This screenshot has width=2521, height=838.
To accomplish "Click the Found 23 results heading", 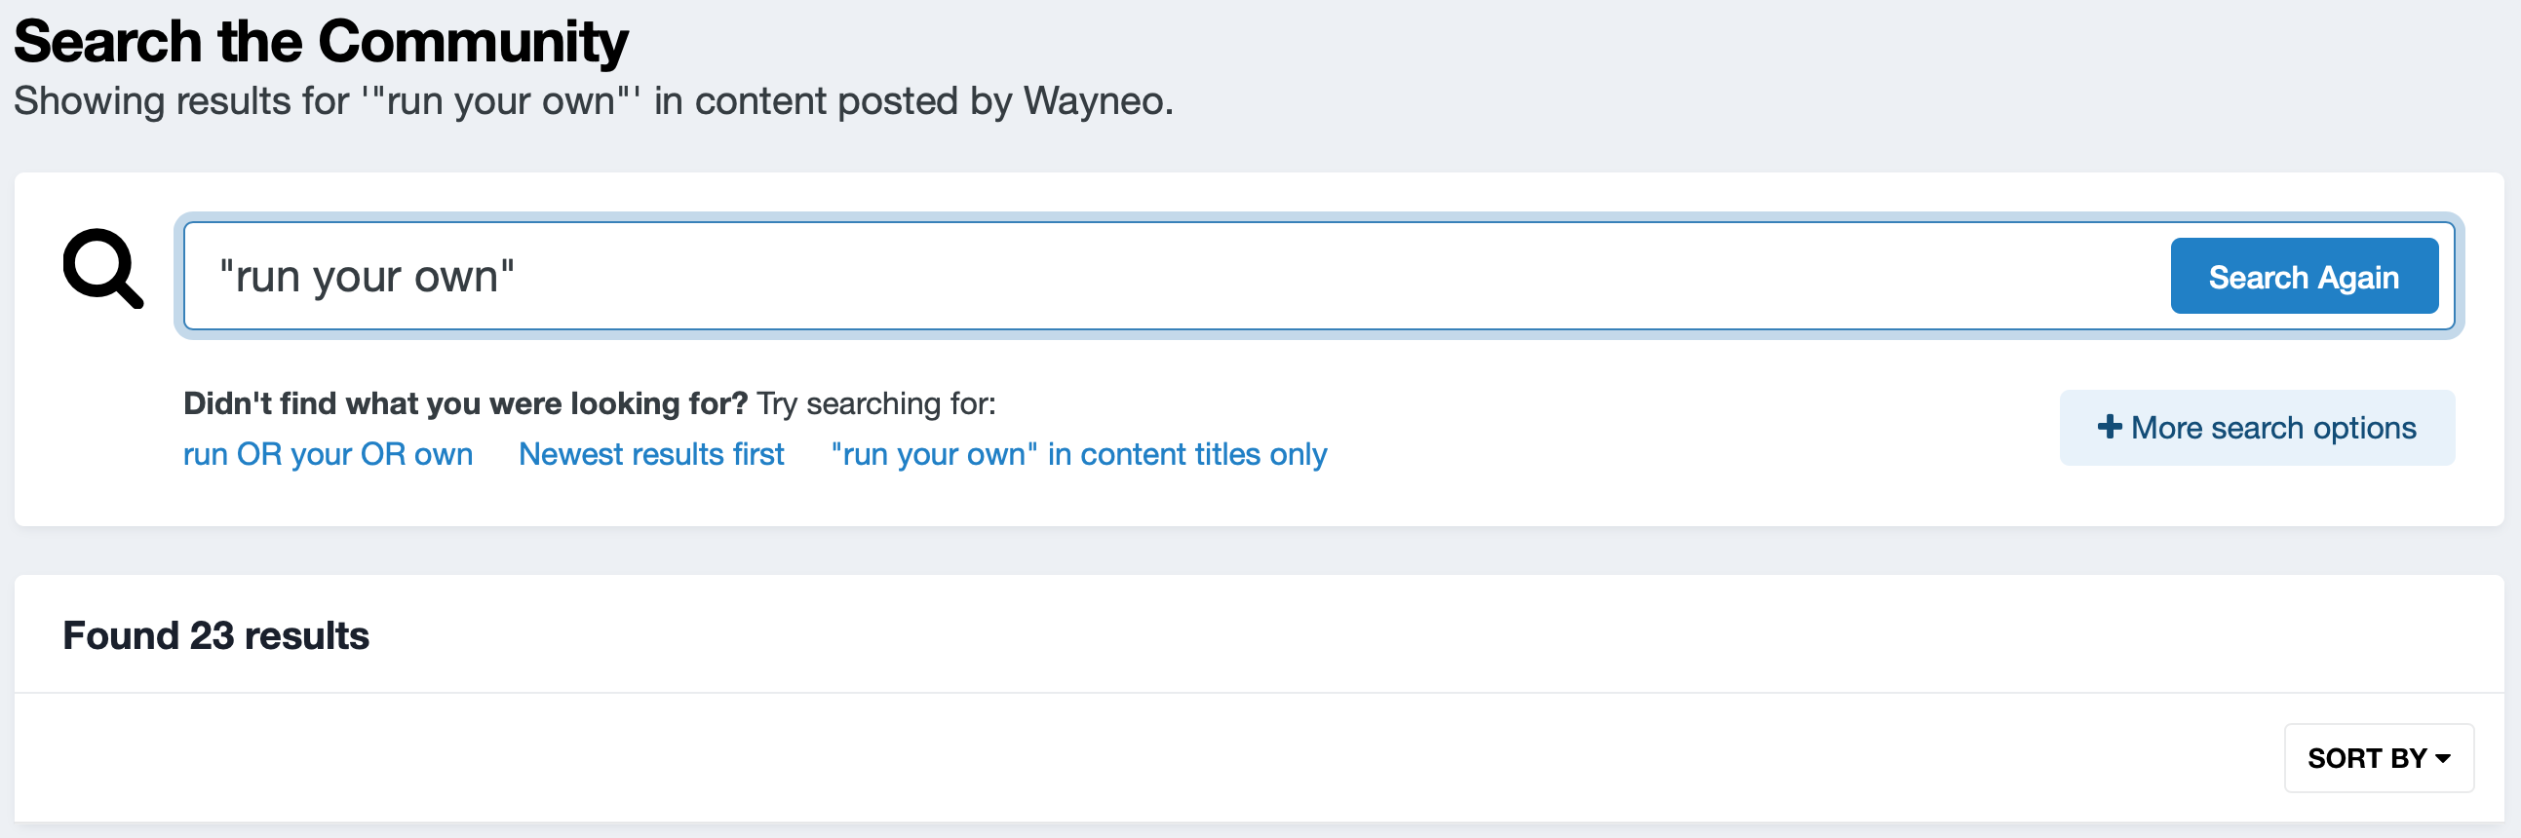I will 215,635.
